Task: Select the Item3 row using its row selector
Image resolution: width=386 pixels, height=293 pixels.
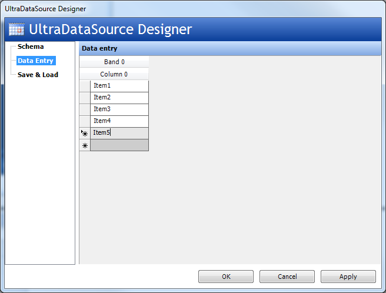Action: pos(85,109)
